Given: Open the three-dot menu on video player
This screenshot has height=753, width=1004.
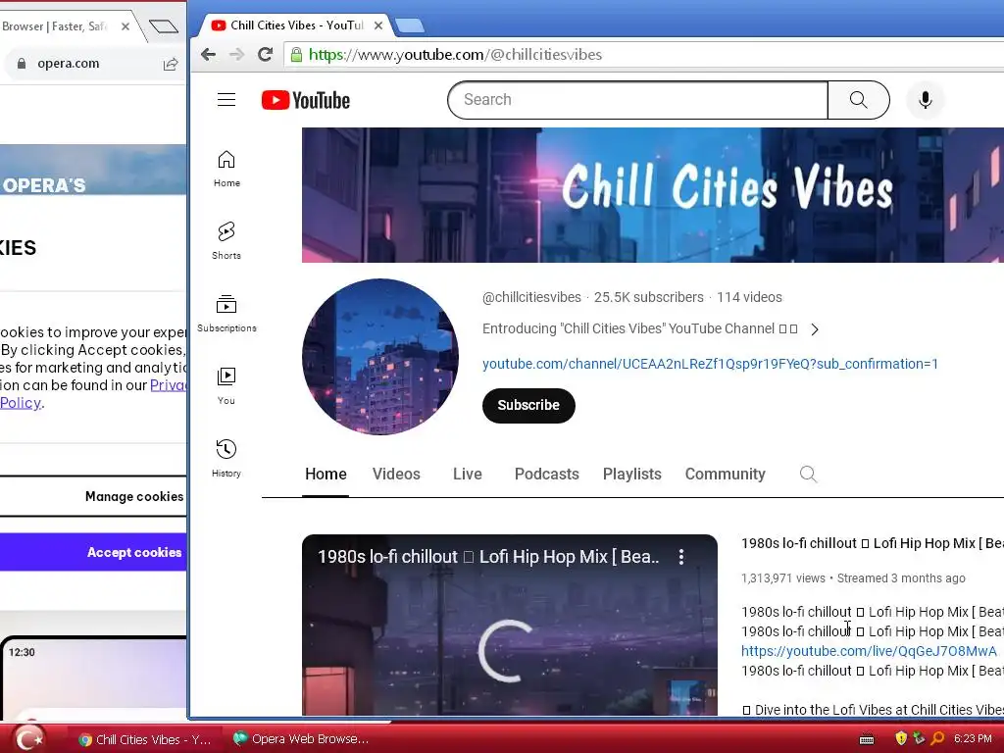Looking at the screenshot, I should tap(681, 557).
